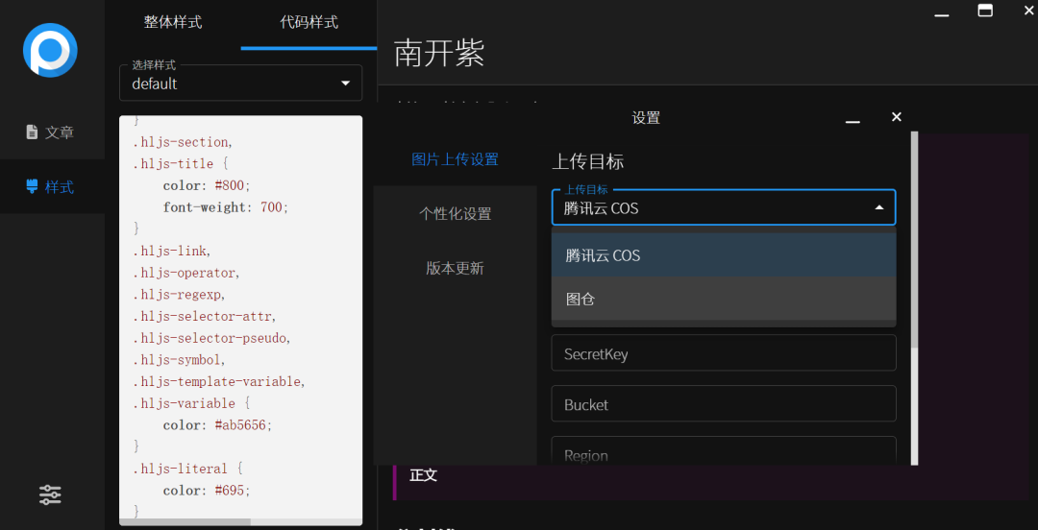This screenshot has height=530, width=1038.
Task: Click the color: #ab5656 code line
Action: pos(218,425)
